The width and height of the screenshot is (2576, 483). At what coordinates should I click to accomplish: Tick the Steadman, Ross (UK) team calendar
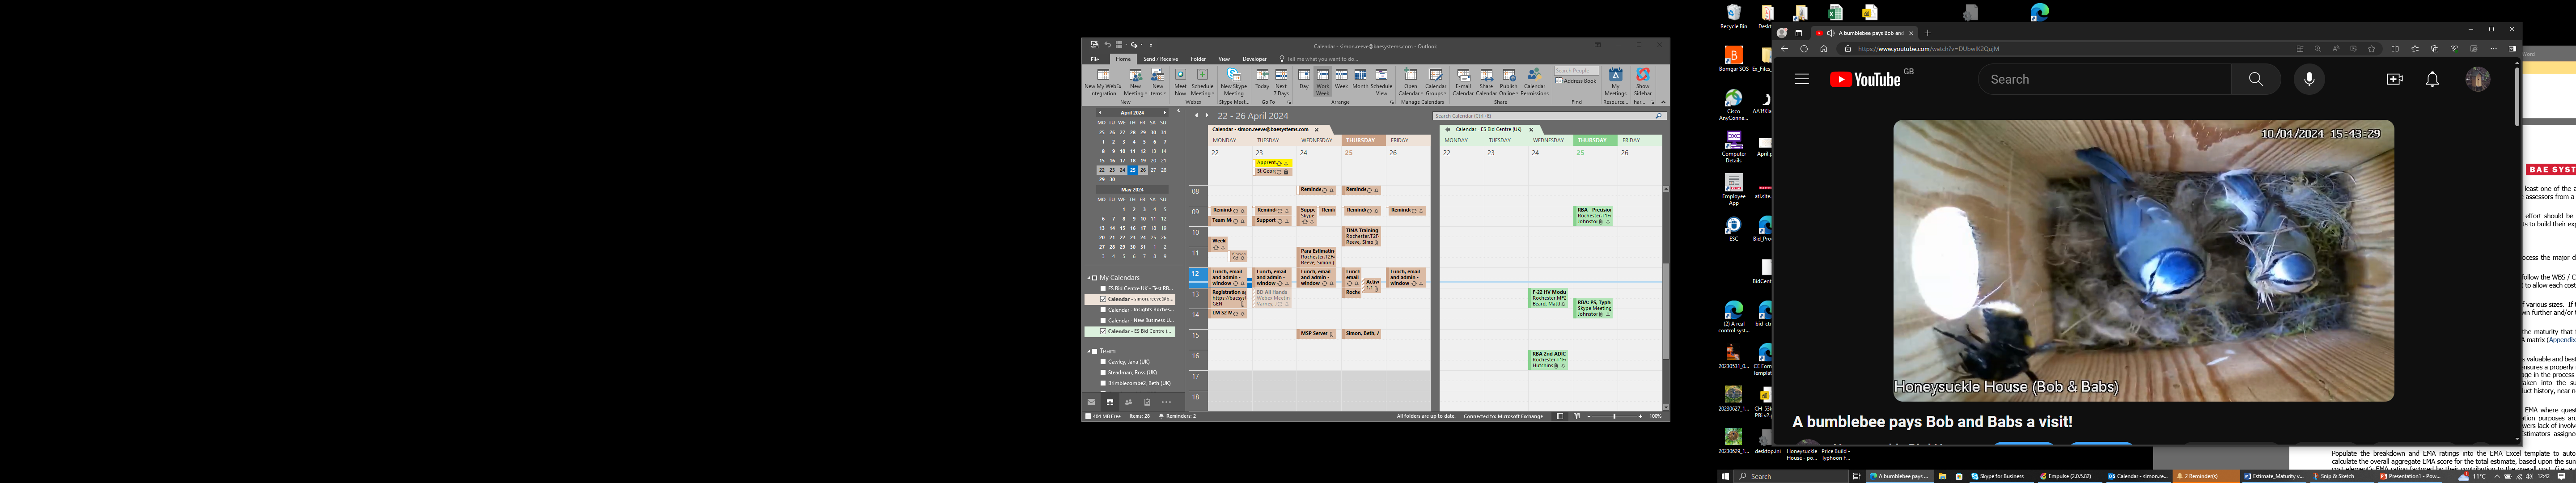coord(1103,373)
